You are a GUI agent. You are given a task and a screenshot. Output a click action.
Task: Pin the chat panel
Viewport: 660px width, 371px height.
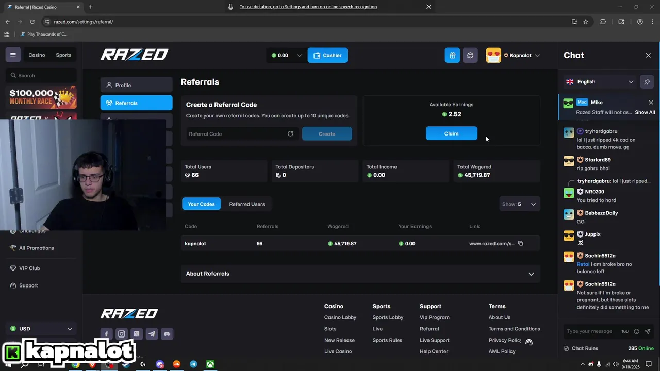click(647, 81)
